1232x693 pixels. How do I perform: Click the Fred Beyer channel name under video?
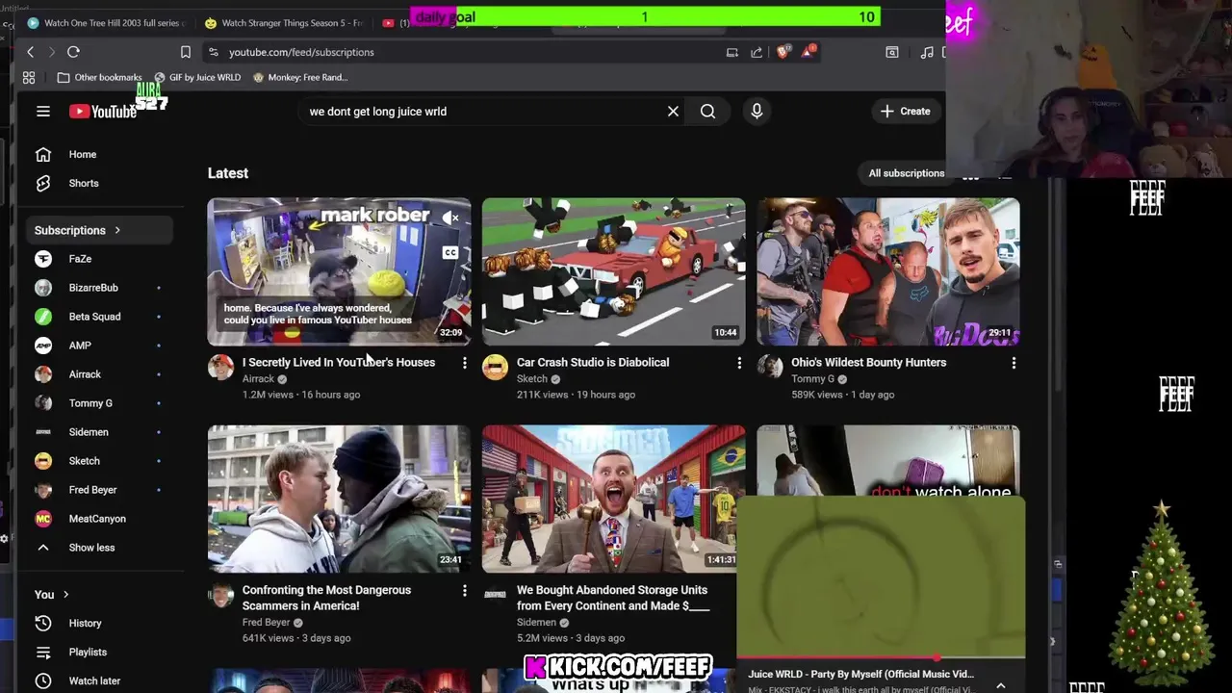pyautogui.click(x=266, y=622)
